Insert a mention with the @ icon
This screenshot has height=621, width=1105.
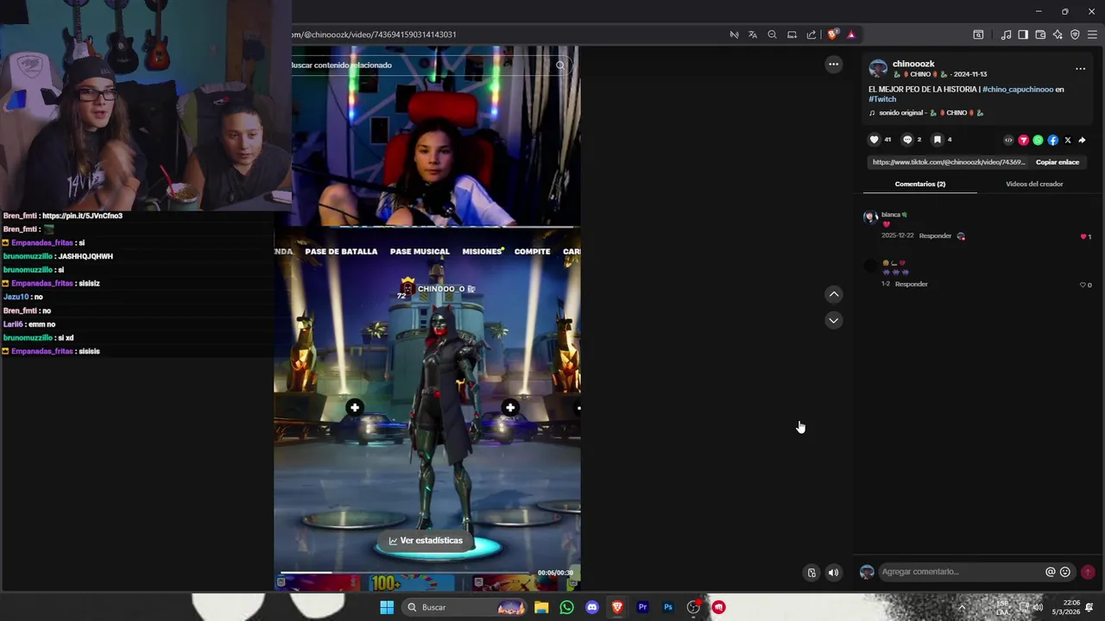point(1051,572)
